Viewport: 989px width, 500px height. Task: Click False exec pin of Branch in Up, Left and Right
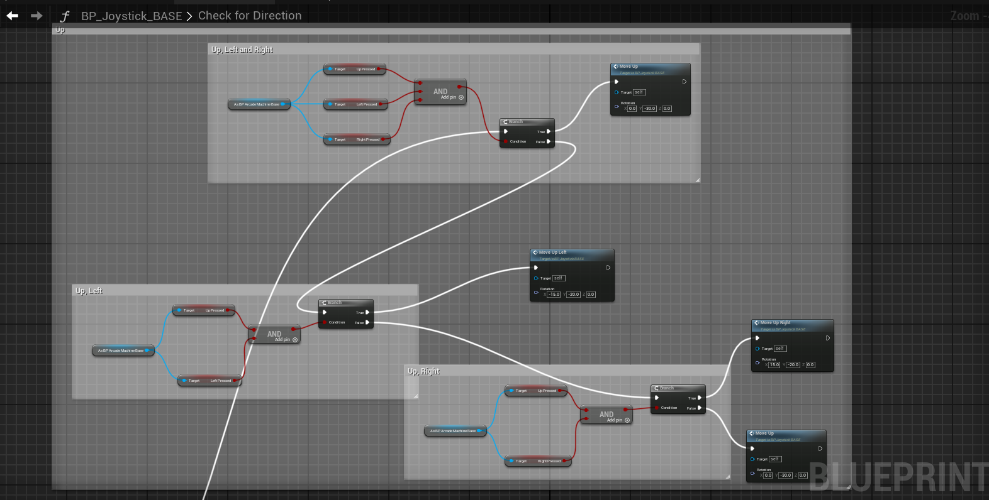click(x=549, y=142)
